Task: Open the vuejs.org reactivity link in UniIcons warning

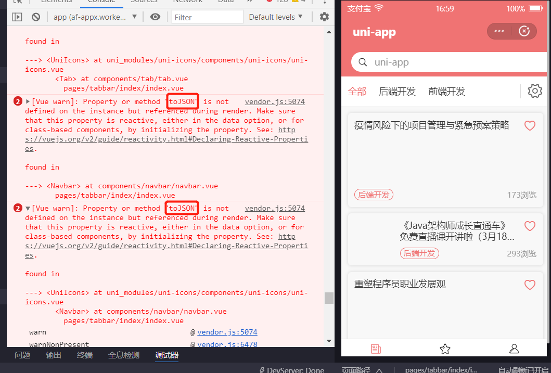Action: tap(166, 246)
